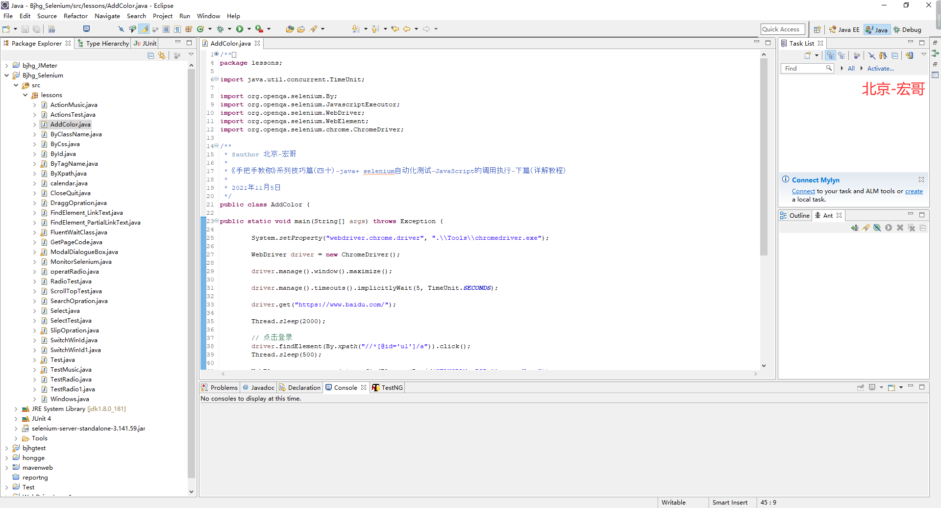
Task: Toggle categorized presentation in Task List
Action: [x=831, y=55]
